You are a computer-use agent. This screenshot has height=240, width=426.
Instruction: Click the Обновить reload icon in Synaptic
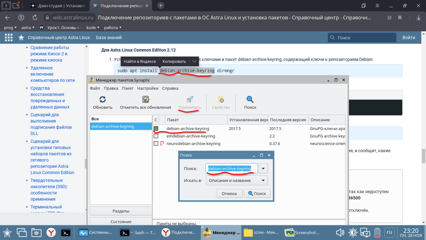103,100
